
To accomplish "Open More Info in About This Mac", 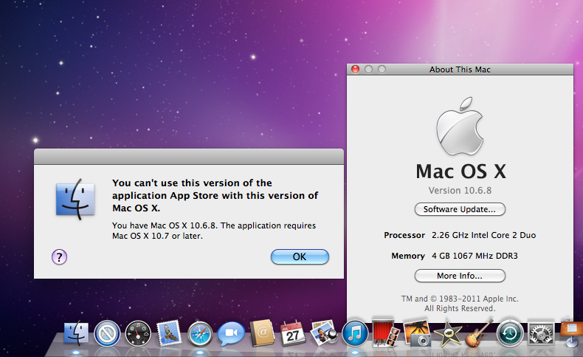I will coord(460,276).
